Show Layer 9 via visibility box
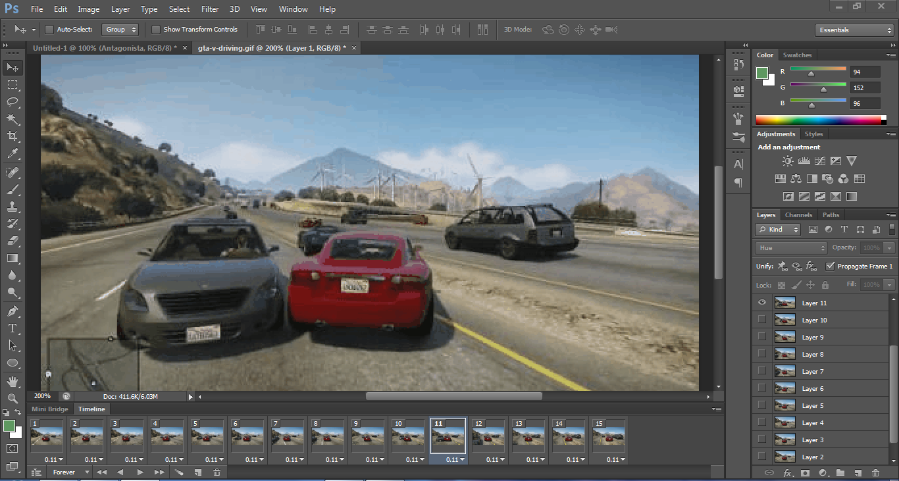Viewport: 899px width, 481px height. [x=762, y=337]
